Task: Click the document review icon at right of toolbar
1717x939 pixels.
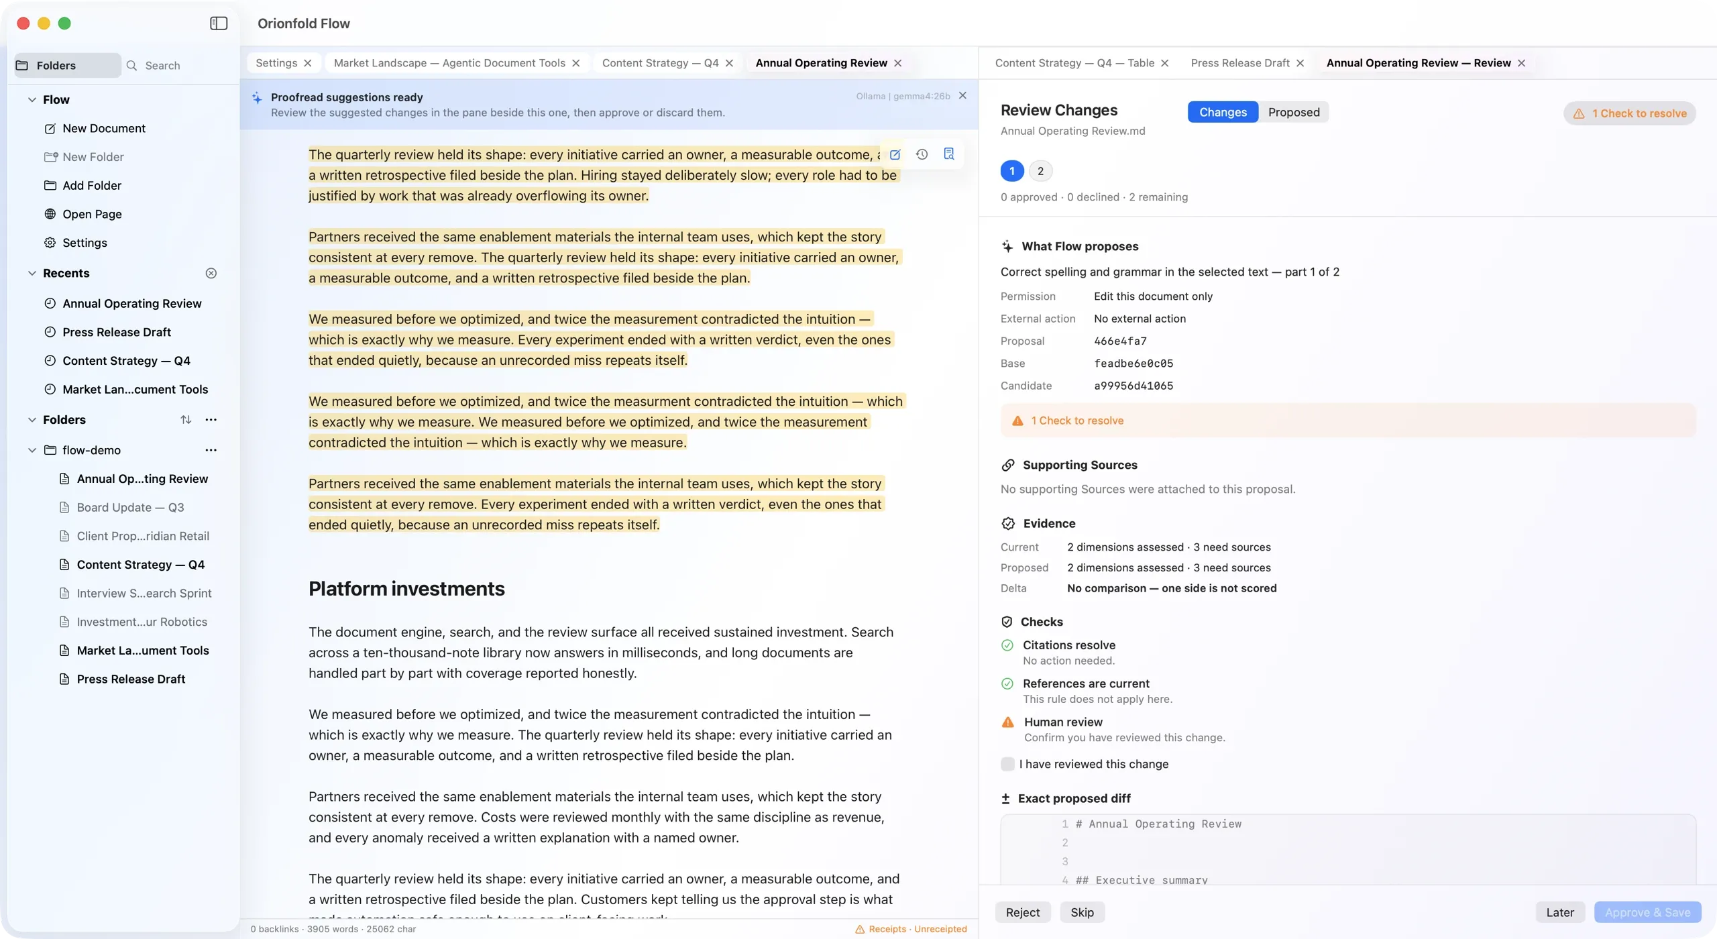Action: tap(948, 154)
